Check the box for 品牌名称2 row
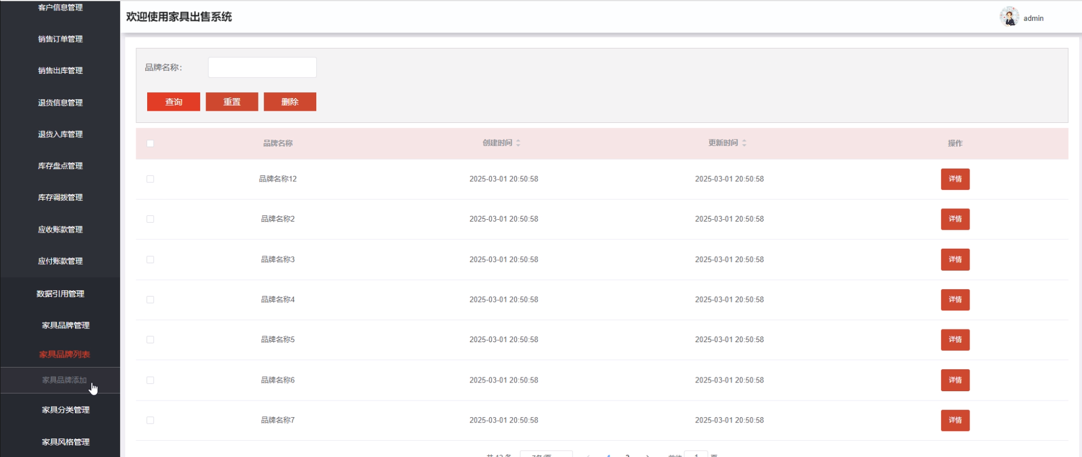Screen dimensions: 1082x457 point(150,219)
